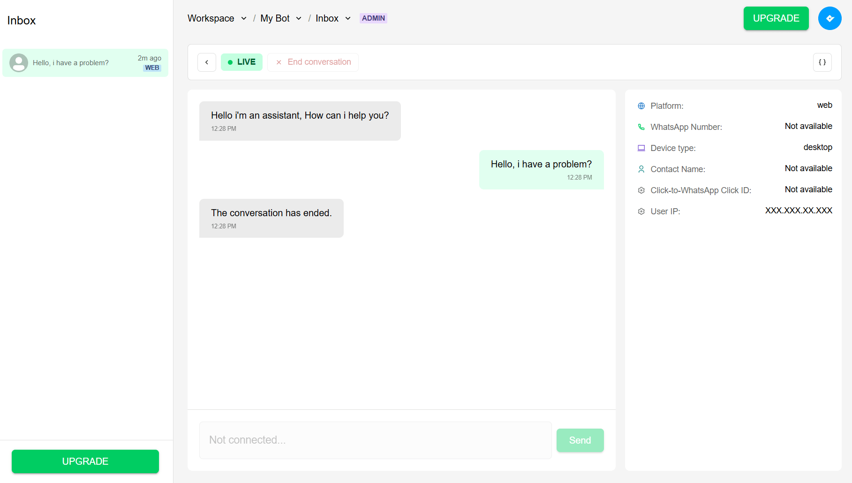Click the User IP value XXX.XXX.XX.XXX
Screen dimensions: 852x483
tap(799, 211)
